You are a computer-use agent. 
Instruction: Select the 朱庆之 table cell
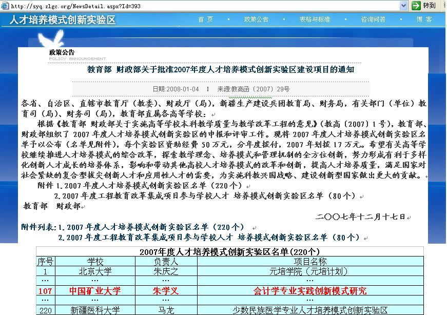(x=166, y=271)
